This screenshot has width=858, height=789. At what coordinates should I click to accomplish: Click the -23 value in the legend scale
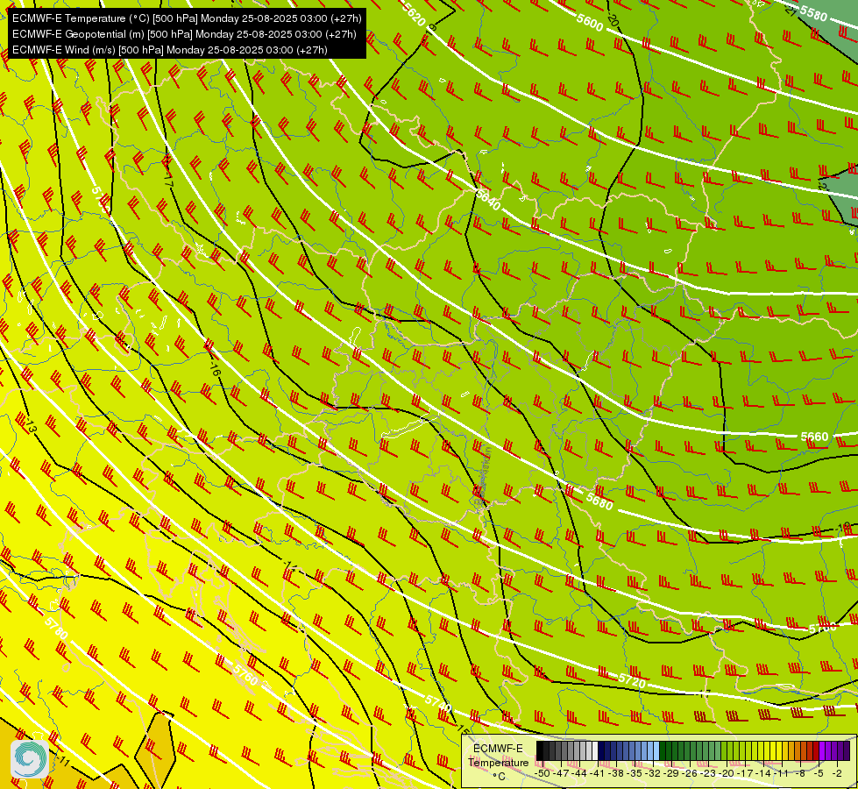(x=709, y=774)
